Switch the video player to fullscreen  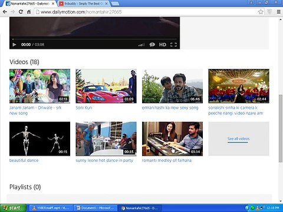click(173, 45)
